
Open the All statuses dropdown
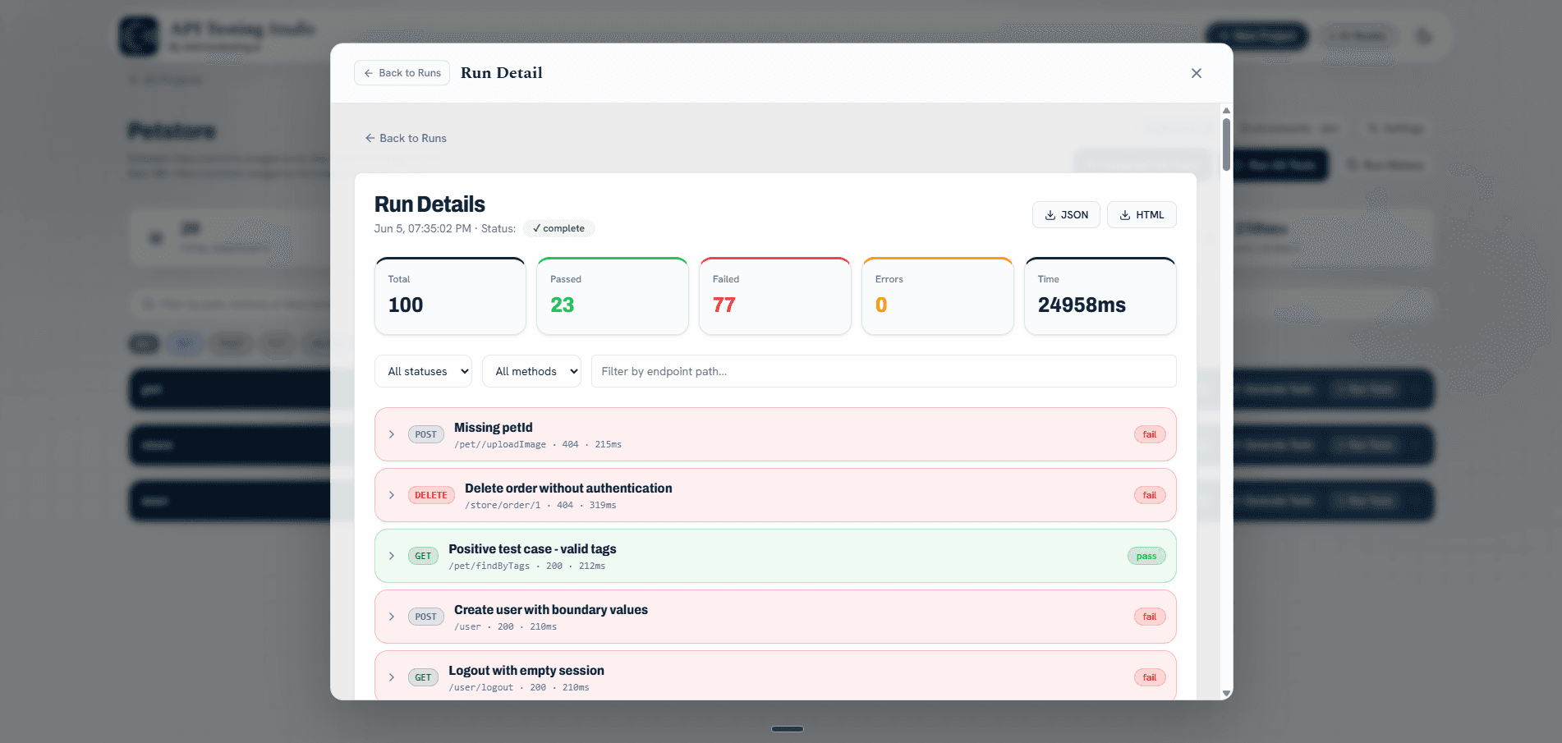424,371
